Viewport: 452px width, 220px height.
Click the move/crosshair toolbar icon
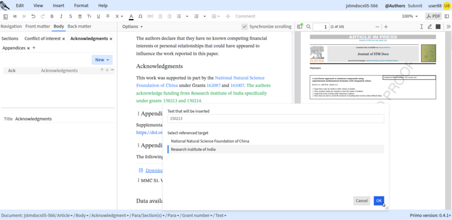(228, 16)
